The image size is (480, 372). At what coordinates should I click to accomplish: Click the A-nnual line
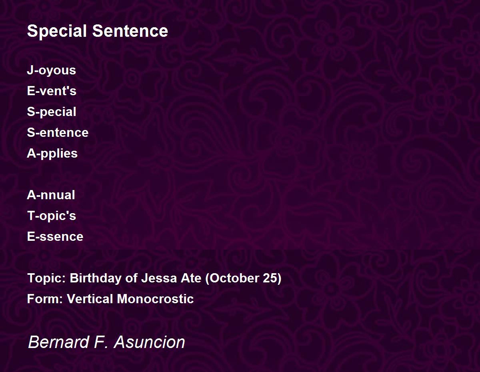[x=51, y=195]
